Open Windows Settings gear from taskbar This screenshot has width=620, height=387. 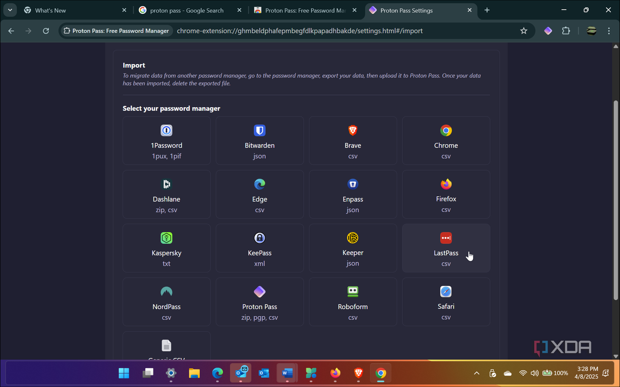[x=171, y=373]
